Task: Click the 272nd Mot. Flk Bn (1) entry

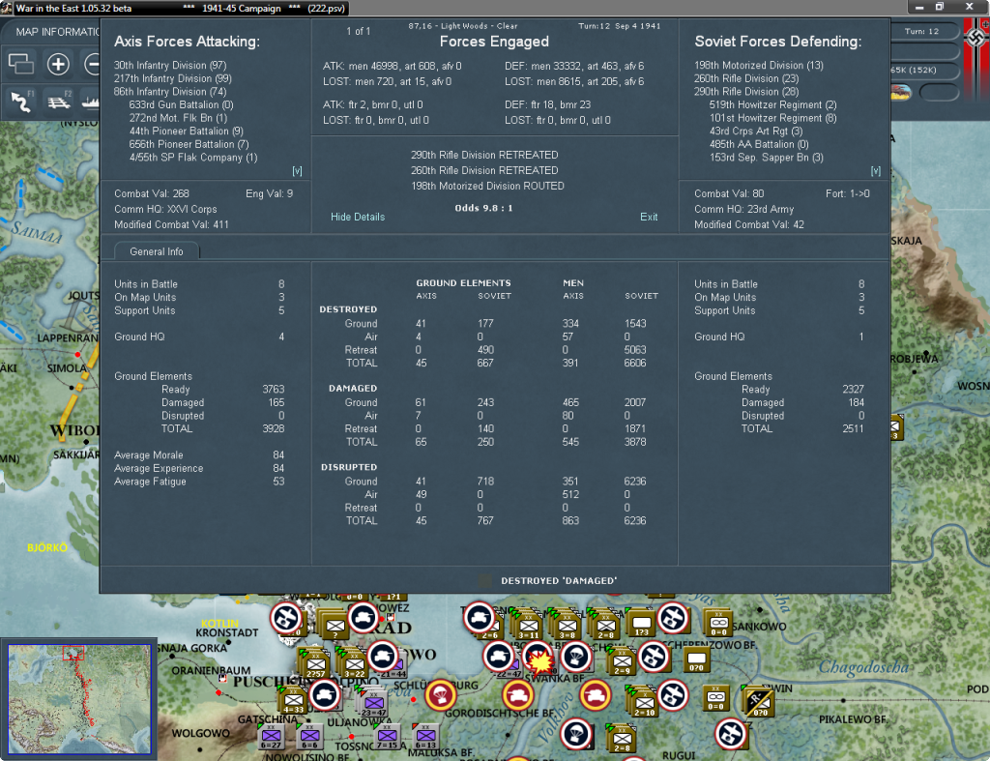Action: tap(178, 118)
